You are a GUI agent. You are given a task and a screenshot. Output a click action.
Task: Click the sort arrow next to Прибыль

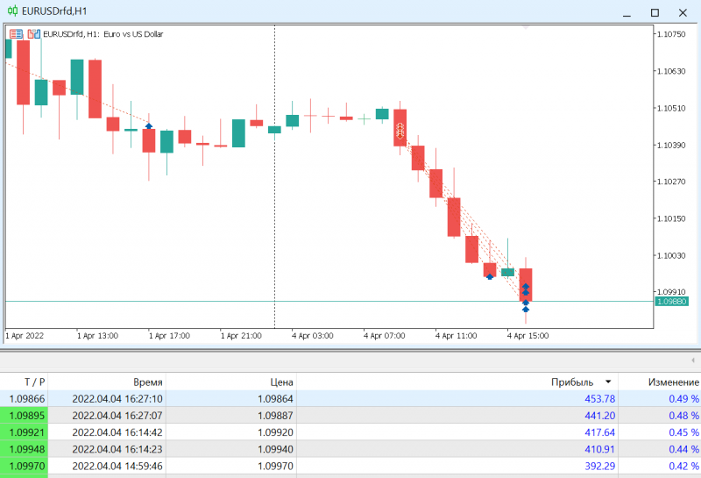pyautogui.click(x=608, y=382)
